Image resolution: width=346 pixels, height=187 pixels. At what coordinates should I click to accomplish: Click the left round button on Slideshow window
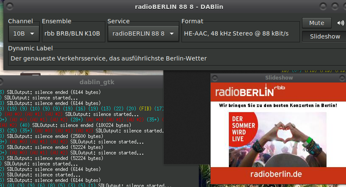coord(215,78)
